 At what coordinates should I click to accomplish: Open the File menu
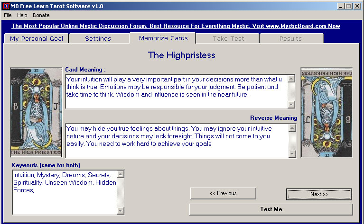(8, 15)
